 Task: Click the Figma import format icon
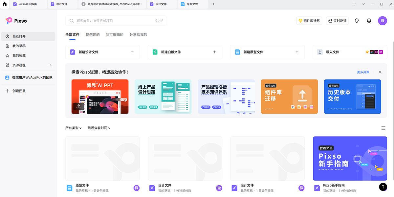click(372, 52)
